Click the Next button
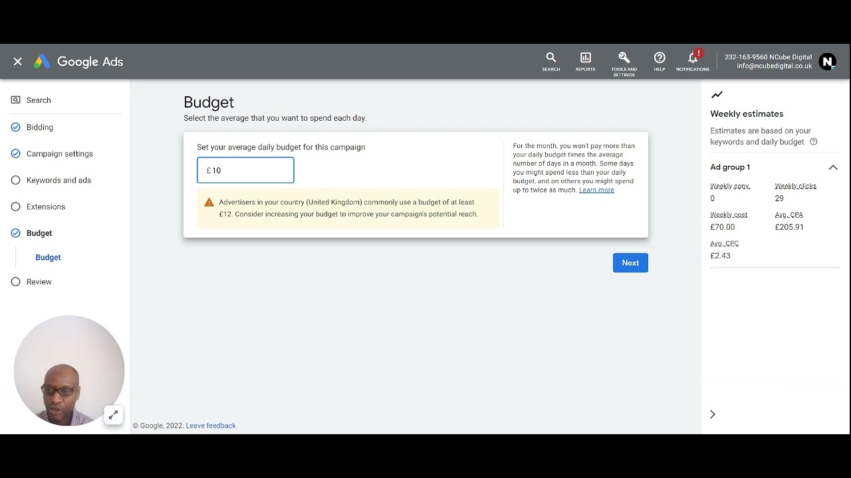 [630, 263]
